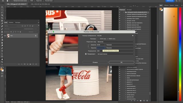Viewport: 183px width, 103px height.
Task: Toggle the checkmark for резкость 2 action
Action: tap(120, 84)
